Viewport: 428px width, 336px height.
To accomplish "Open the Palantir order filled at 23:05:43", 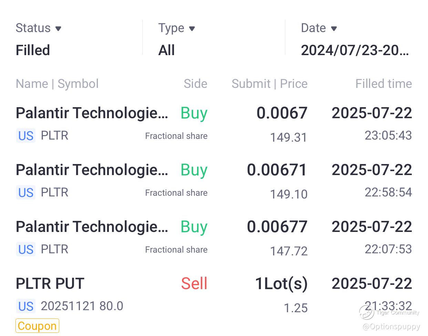I will pyautogui.click(x=92, y=113).
